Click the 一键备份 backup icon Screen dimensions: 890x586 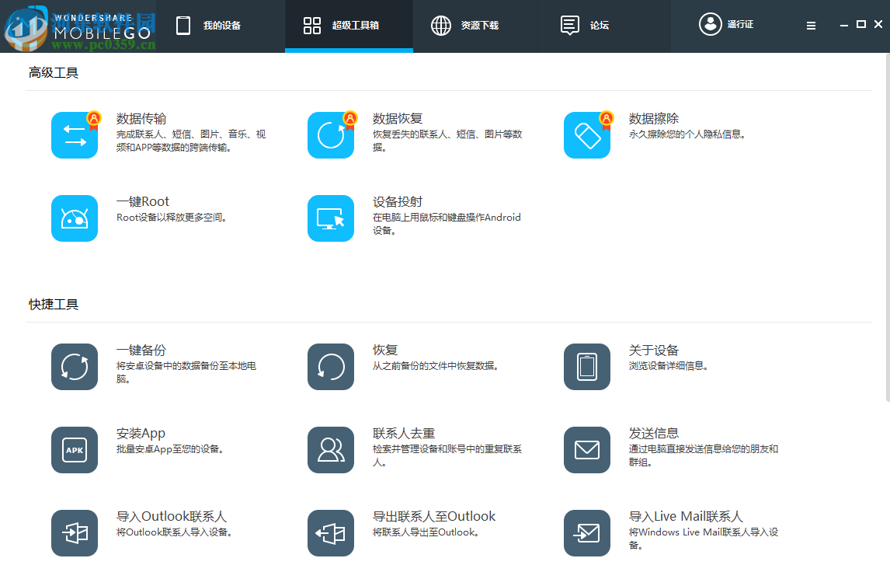pyautogui.click(x=75, y=366)
